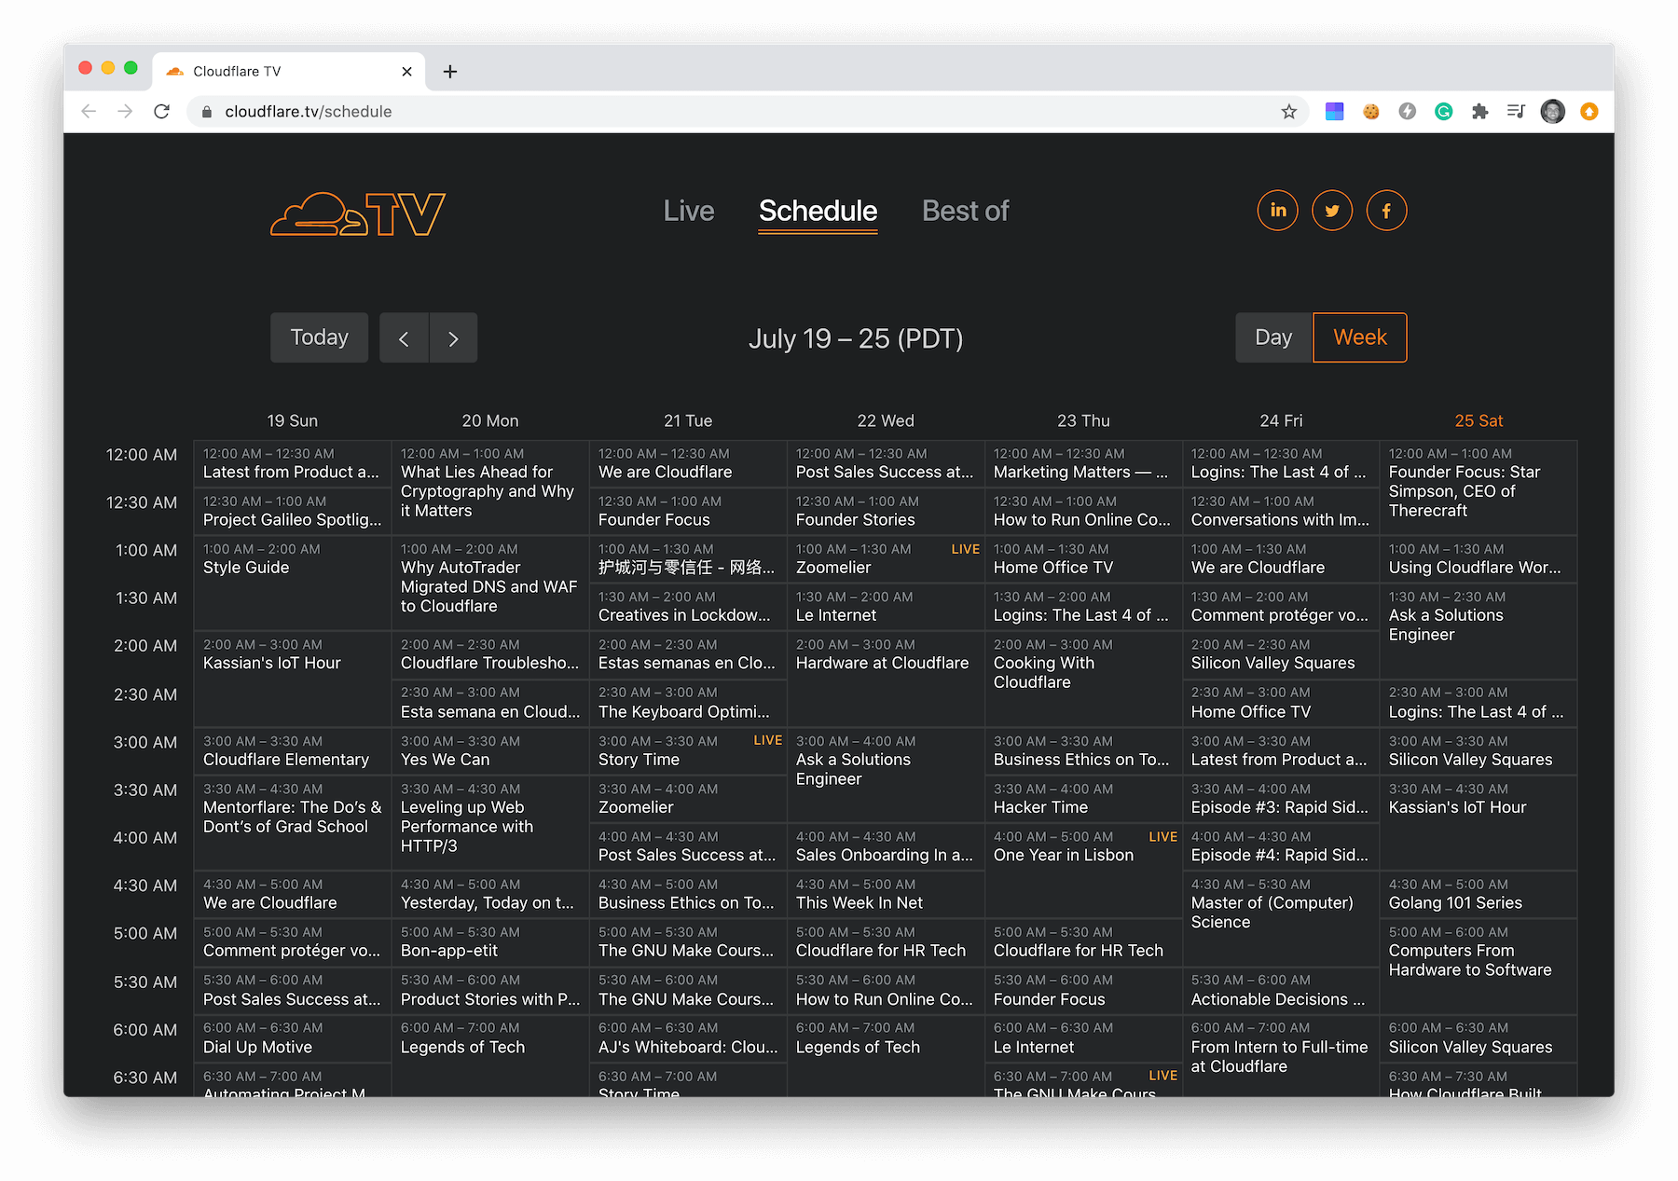1678x1181 pixels.
Task: Go to previous week arrow
Action: coord(404,338)
